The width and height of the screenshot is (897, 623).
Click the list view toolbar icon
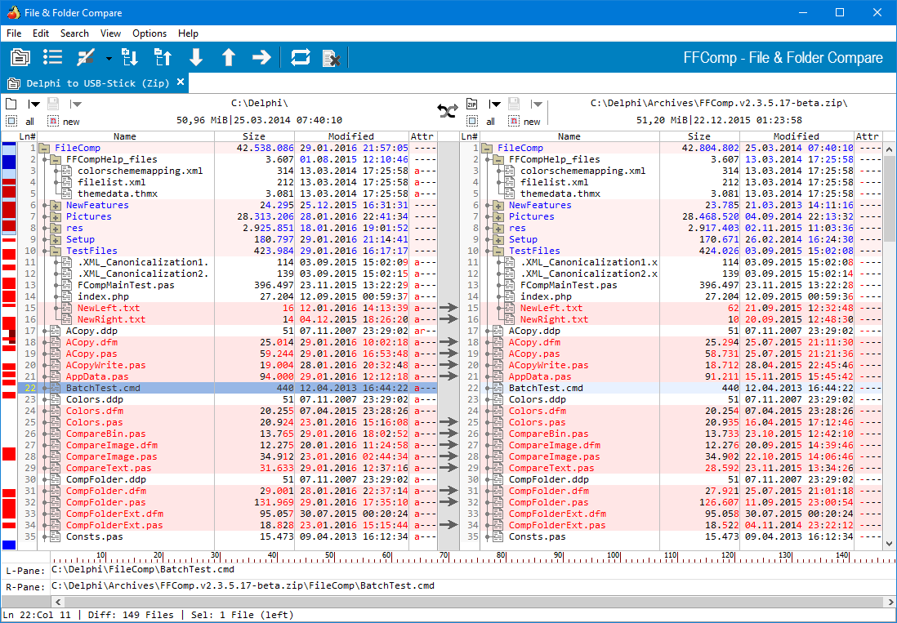pos(53,57)
